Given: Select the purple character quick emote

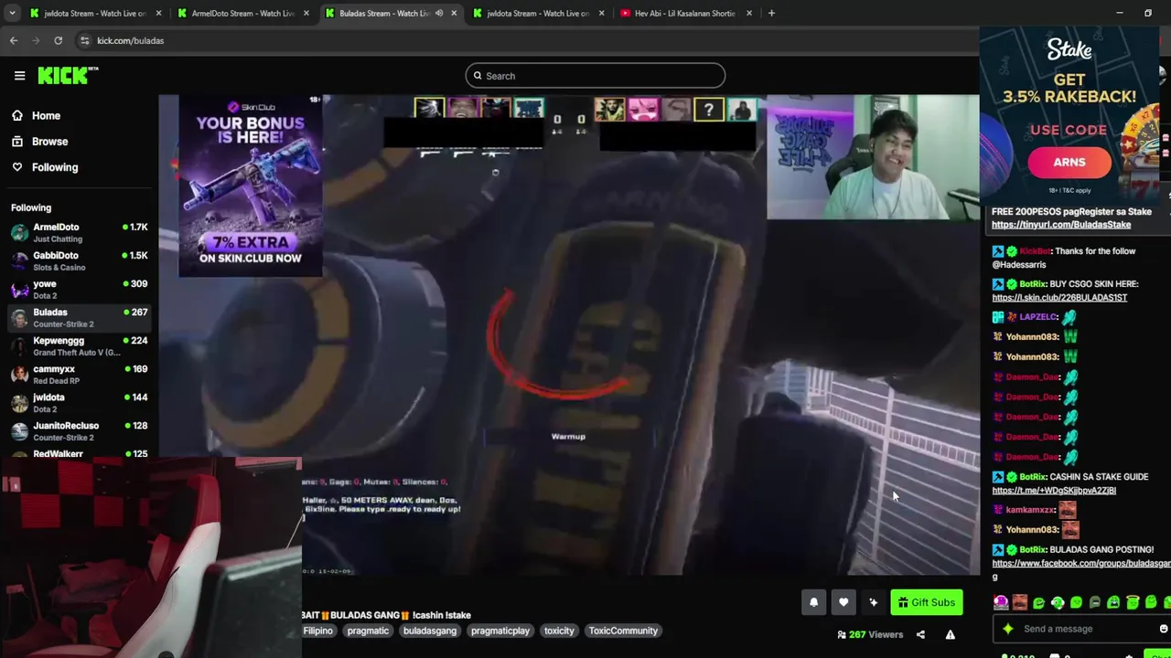Looking at the screenshot, I should tap(1001, 602).
